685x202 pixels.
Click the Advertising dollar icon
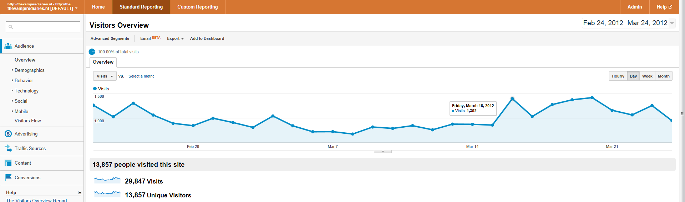click(x=8, y=134)
